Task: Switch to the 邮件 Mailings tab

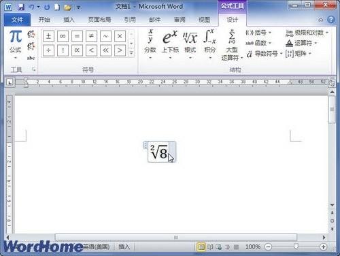Action: pyautogui.click(x=155, y=20)
